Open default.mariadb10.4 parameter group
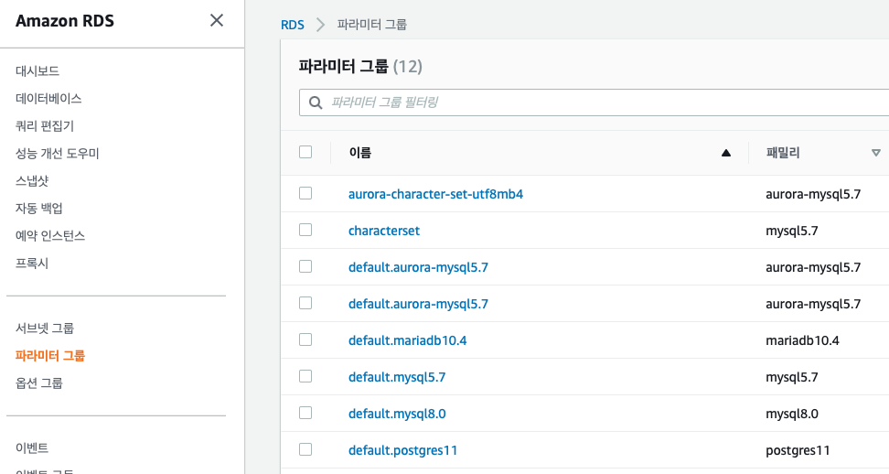Image resolution: width=889 pixels, height=474 pixels. tap(407, 340)
